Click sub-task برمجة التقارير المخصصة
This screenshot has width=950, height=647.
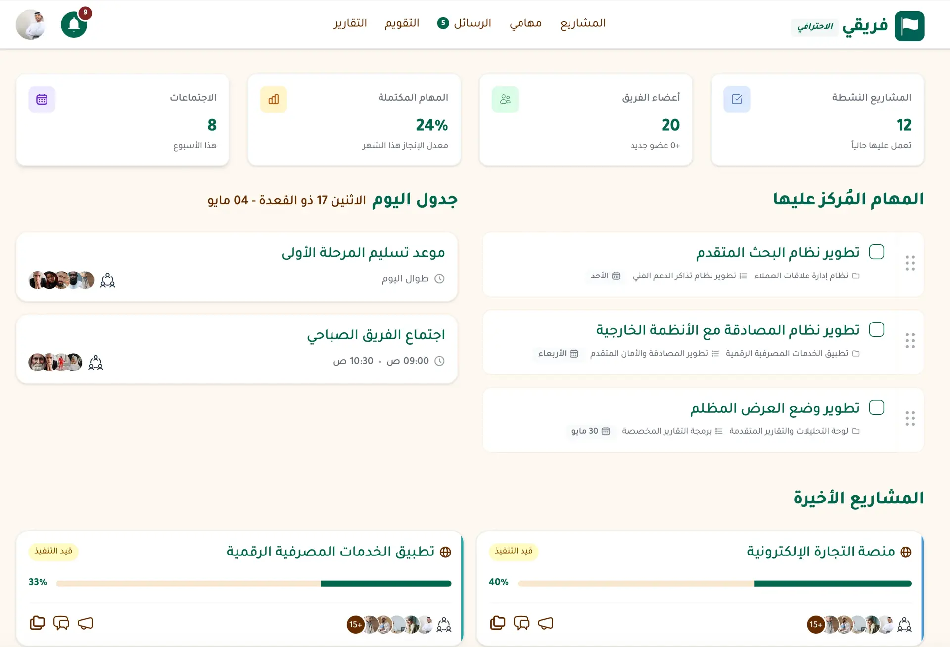coord(666,431)
